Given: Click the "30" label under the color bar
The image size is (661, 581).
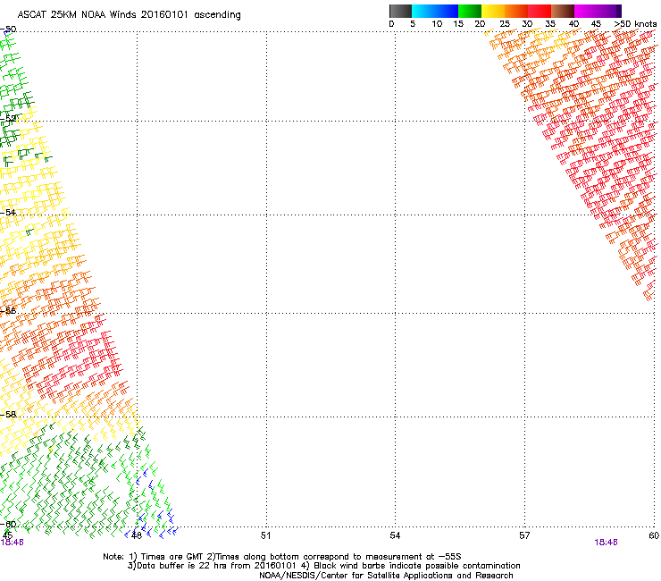Looking at the screenshot, I should [x=527, y=24].
